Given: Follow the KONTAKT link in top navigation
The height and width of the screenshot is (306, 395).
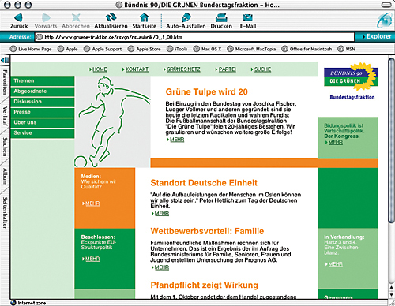Looking at the screenshot, I should (137, 69).
